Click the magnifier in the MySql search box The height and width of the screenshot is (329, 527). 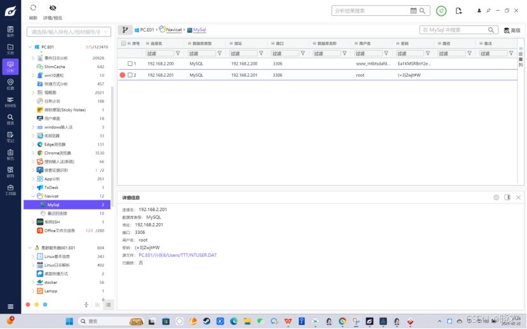point(491,30)
